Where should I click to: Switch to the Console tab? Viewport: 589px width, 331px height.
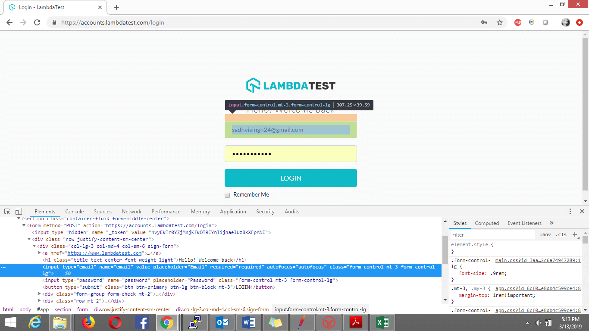coord(75,211)
